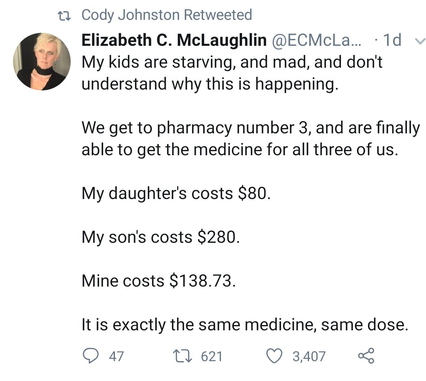The height and width of the screenshot is (381, 426).
Task: View the 3,407 likes count
Action: click(309, 356)
